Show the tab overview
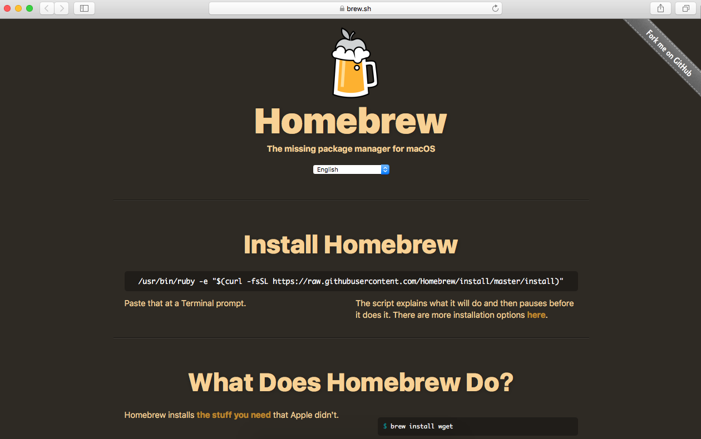701x439 pixels. [x=685, y=8]
